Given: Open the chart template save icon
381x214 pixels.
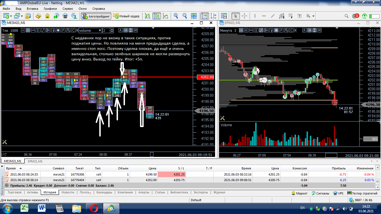Looking at the screenshot, I should click(x=224, y=16).
